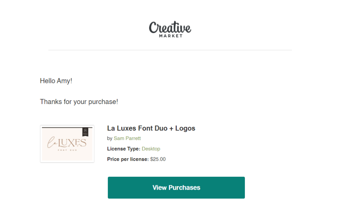This screenshot has width=347, height=205.
Task: Click the La Luxes Font Duo + Logos title
Action: [x=151, y=128]
